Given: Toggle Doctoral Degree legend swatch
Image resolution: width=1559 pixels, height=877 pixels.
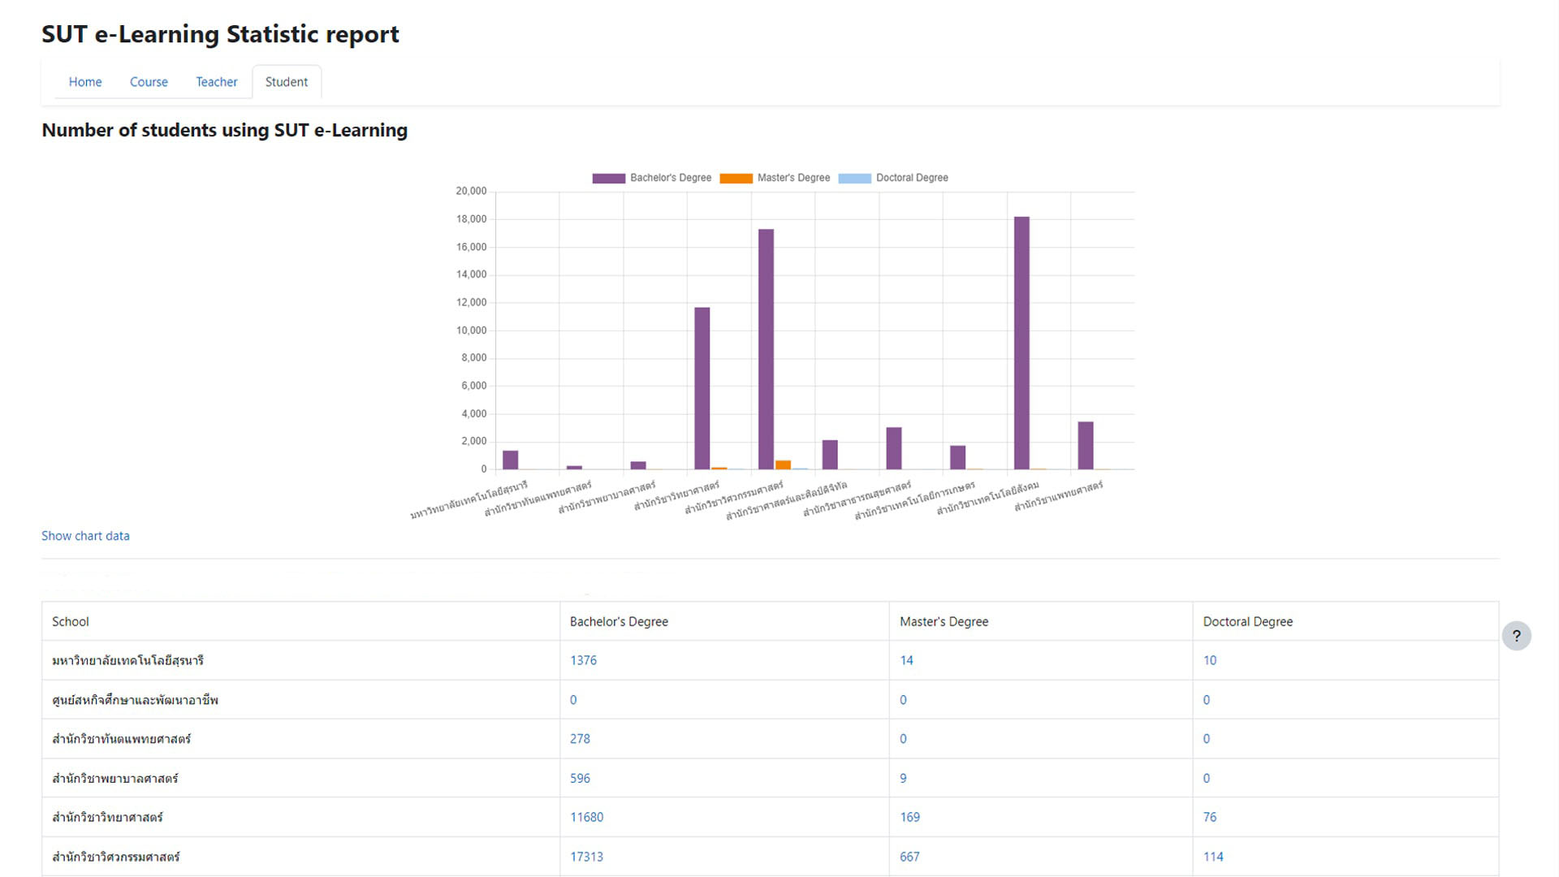Looking at the screenshot, I should coord(854,178).
